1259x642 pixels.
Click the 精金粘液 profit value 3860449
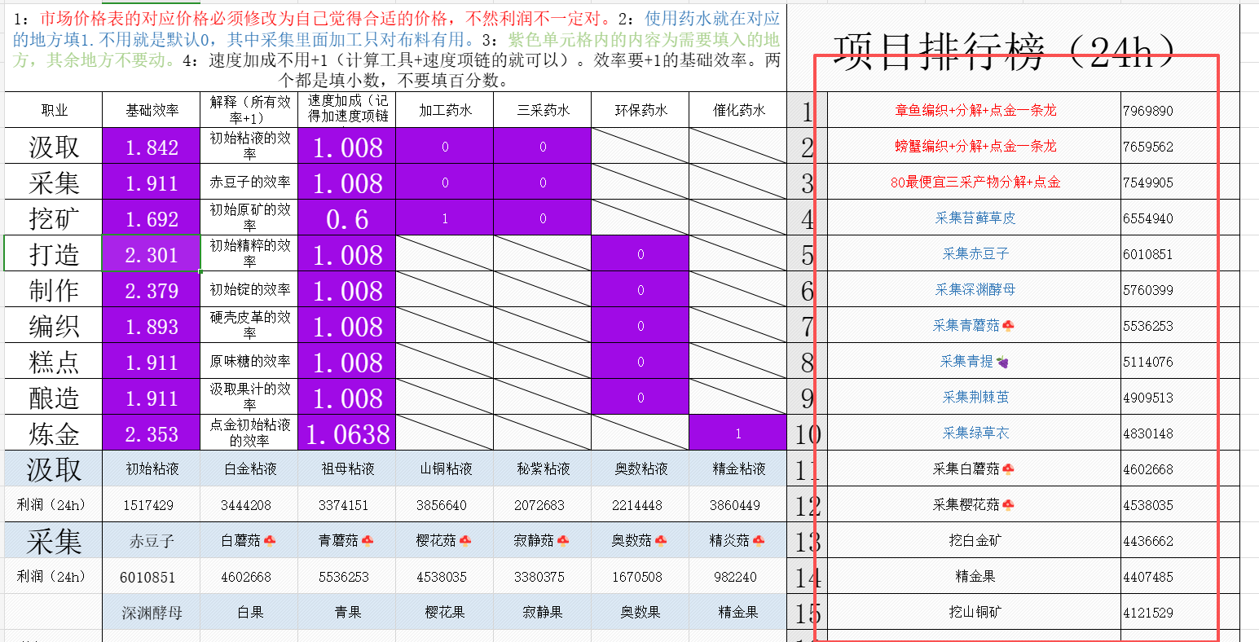click(x=737, y=505)
